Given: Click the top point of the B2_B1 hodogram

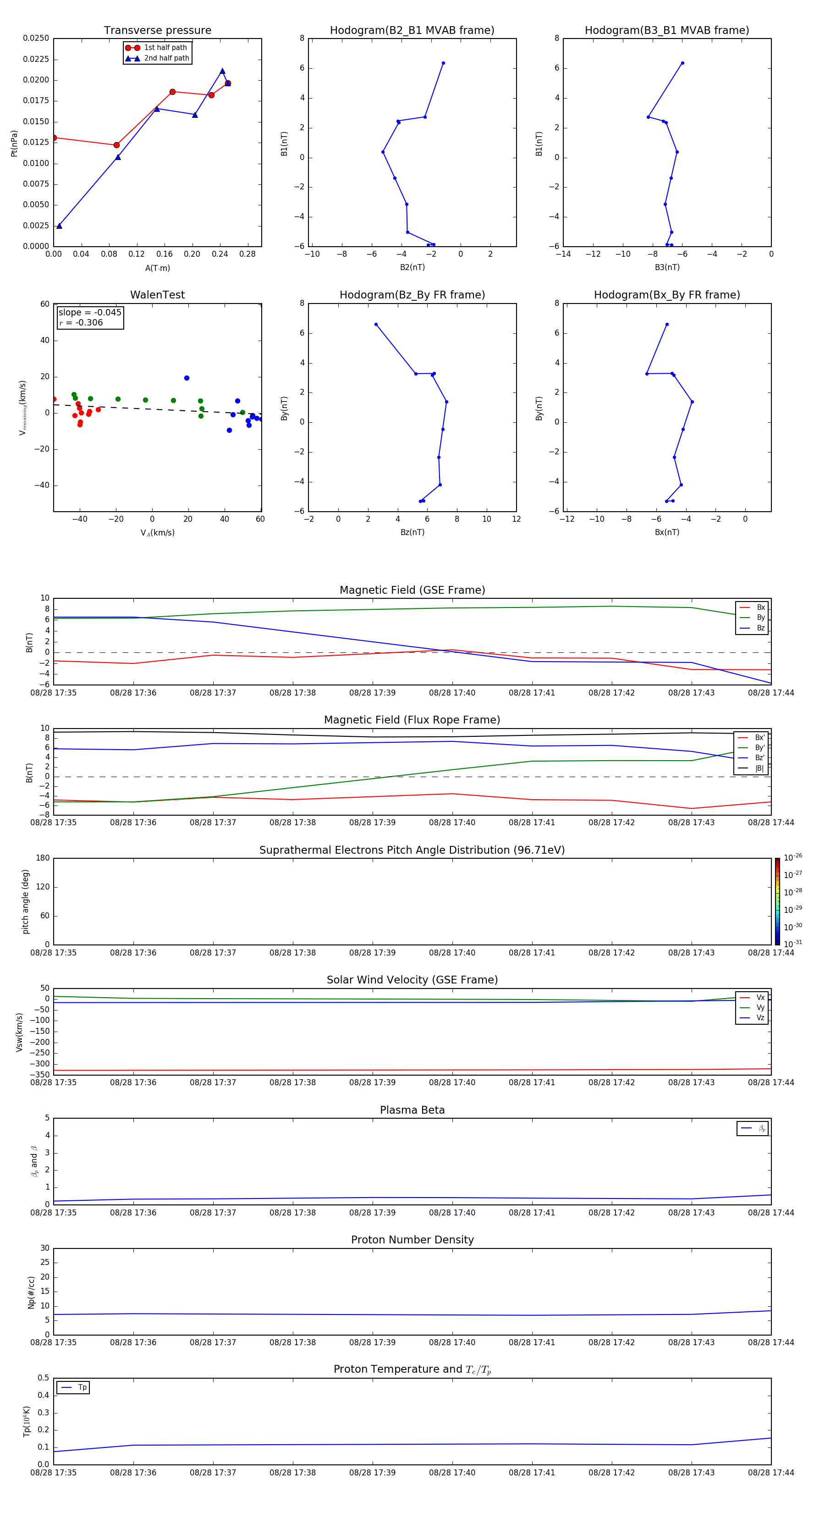Looking at the screenshot, I should coord(443,63).
